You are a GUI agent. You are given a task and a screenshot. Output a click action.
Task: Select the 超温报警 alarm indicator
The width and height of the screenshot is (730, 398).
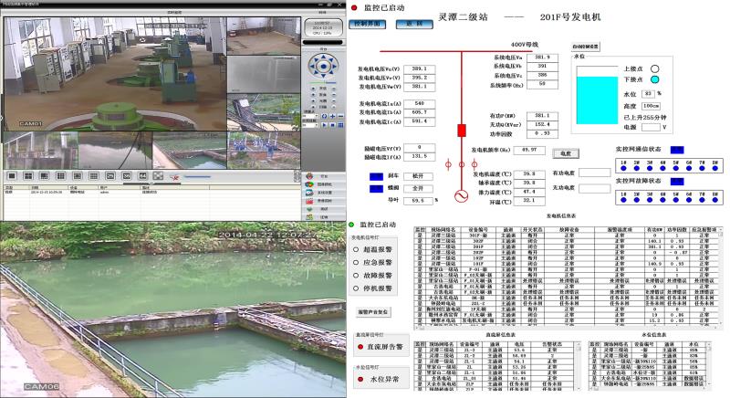point(357,248)
